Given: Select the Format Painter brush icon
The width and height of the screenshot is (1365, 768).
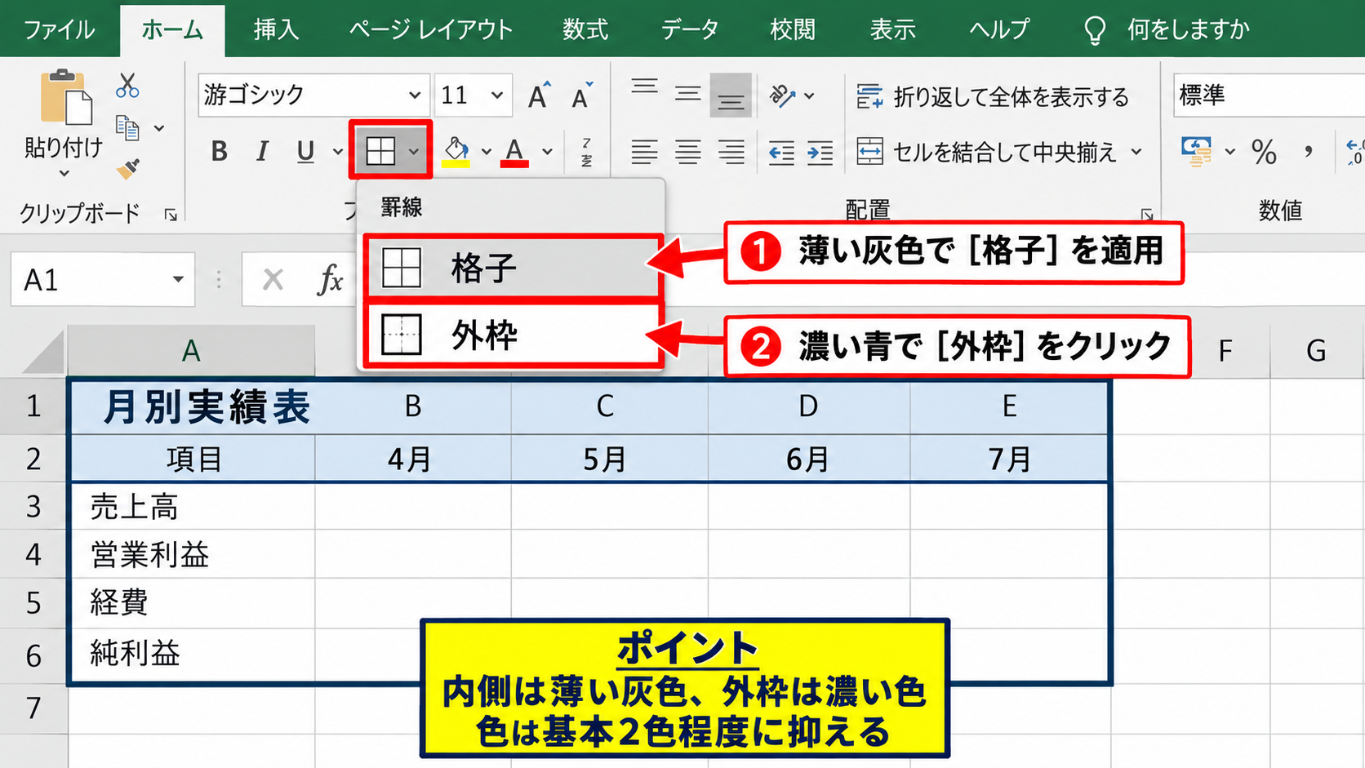Looking at the screenshot, I should click(128, 169).
